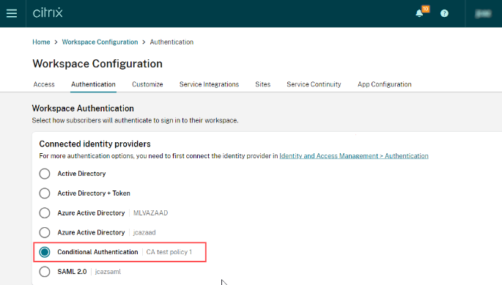
Task: Click the Authentication breadcrumb text
Action: click(171, 42)
